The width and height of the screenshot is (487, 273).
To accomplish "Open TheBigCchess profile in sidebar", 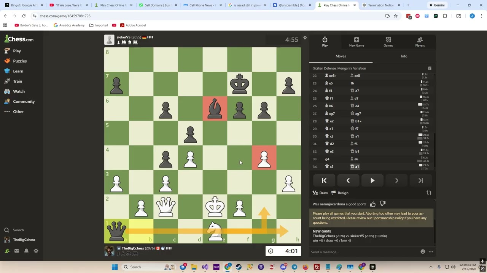I will tap(20, 240).
